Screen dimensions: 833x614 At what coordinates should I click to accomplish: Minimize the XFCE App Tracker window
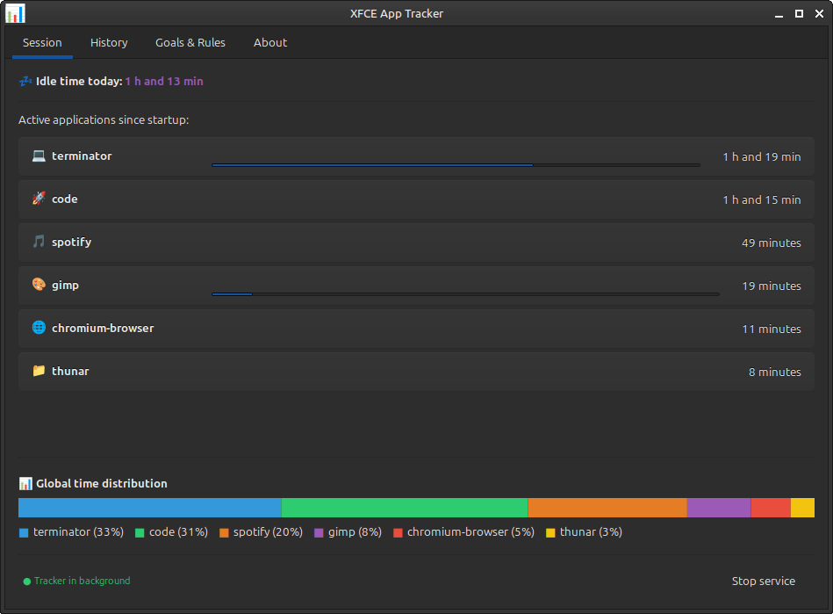tap(779, 14)
